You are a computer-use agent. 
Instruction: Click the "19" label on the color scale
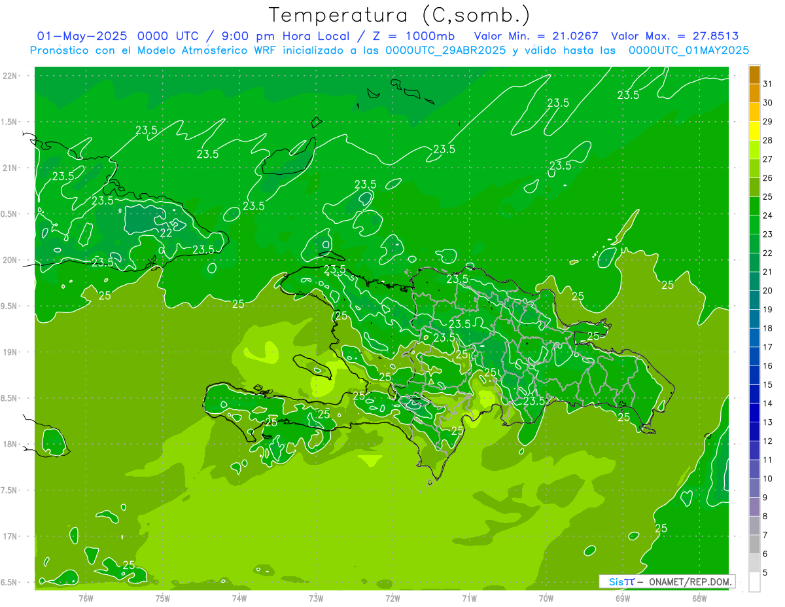[768, 309]
